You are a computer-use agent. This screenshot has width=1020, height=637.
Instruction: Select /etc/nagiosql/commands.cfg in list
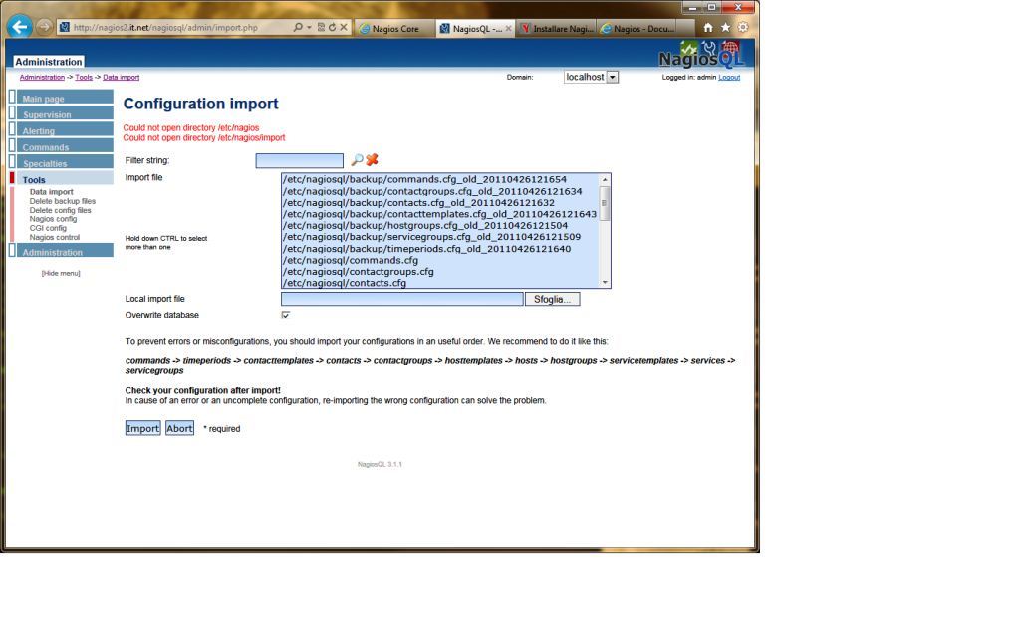click(350, 260)
